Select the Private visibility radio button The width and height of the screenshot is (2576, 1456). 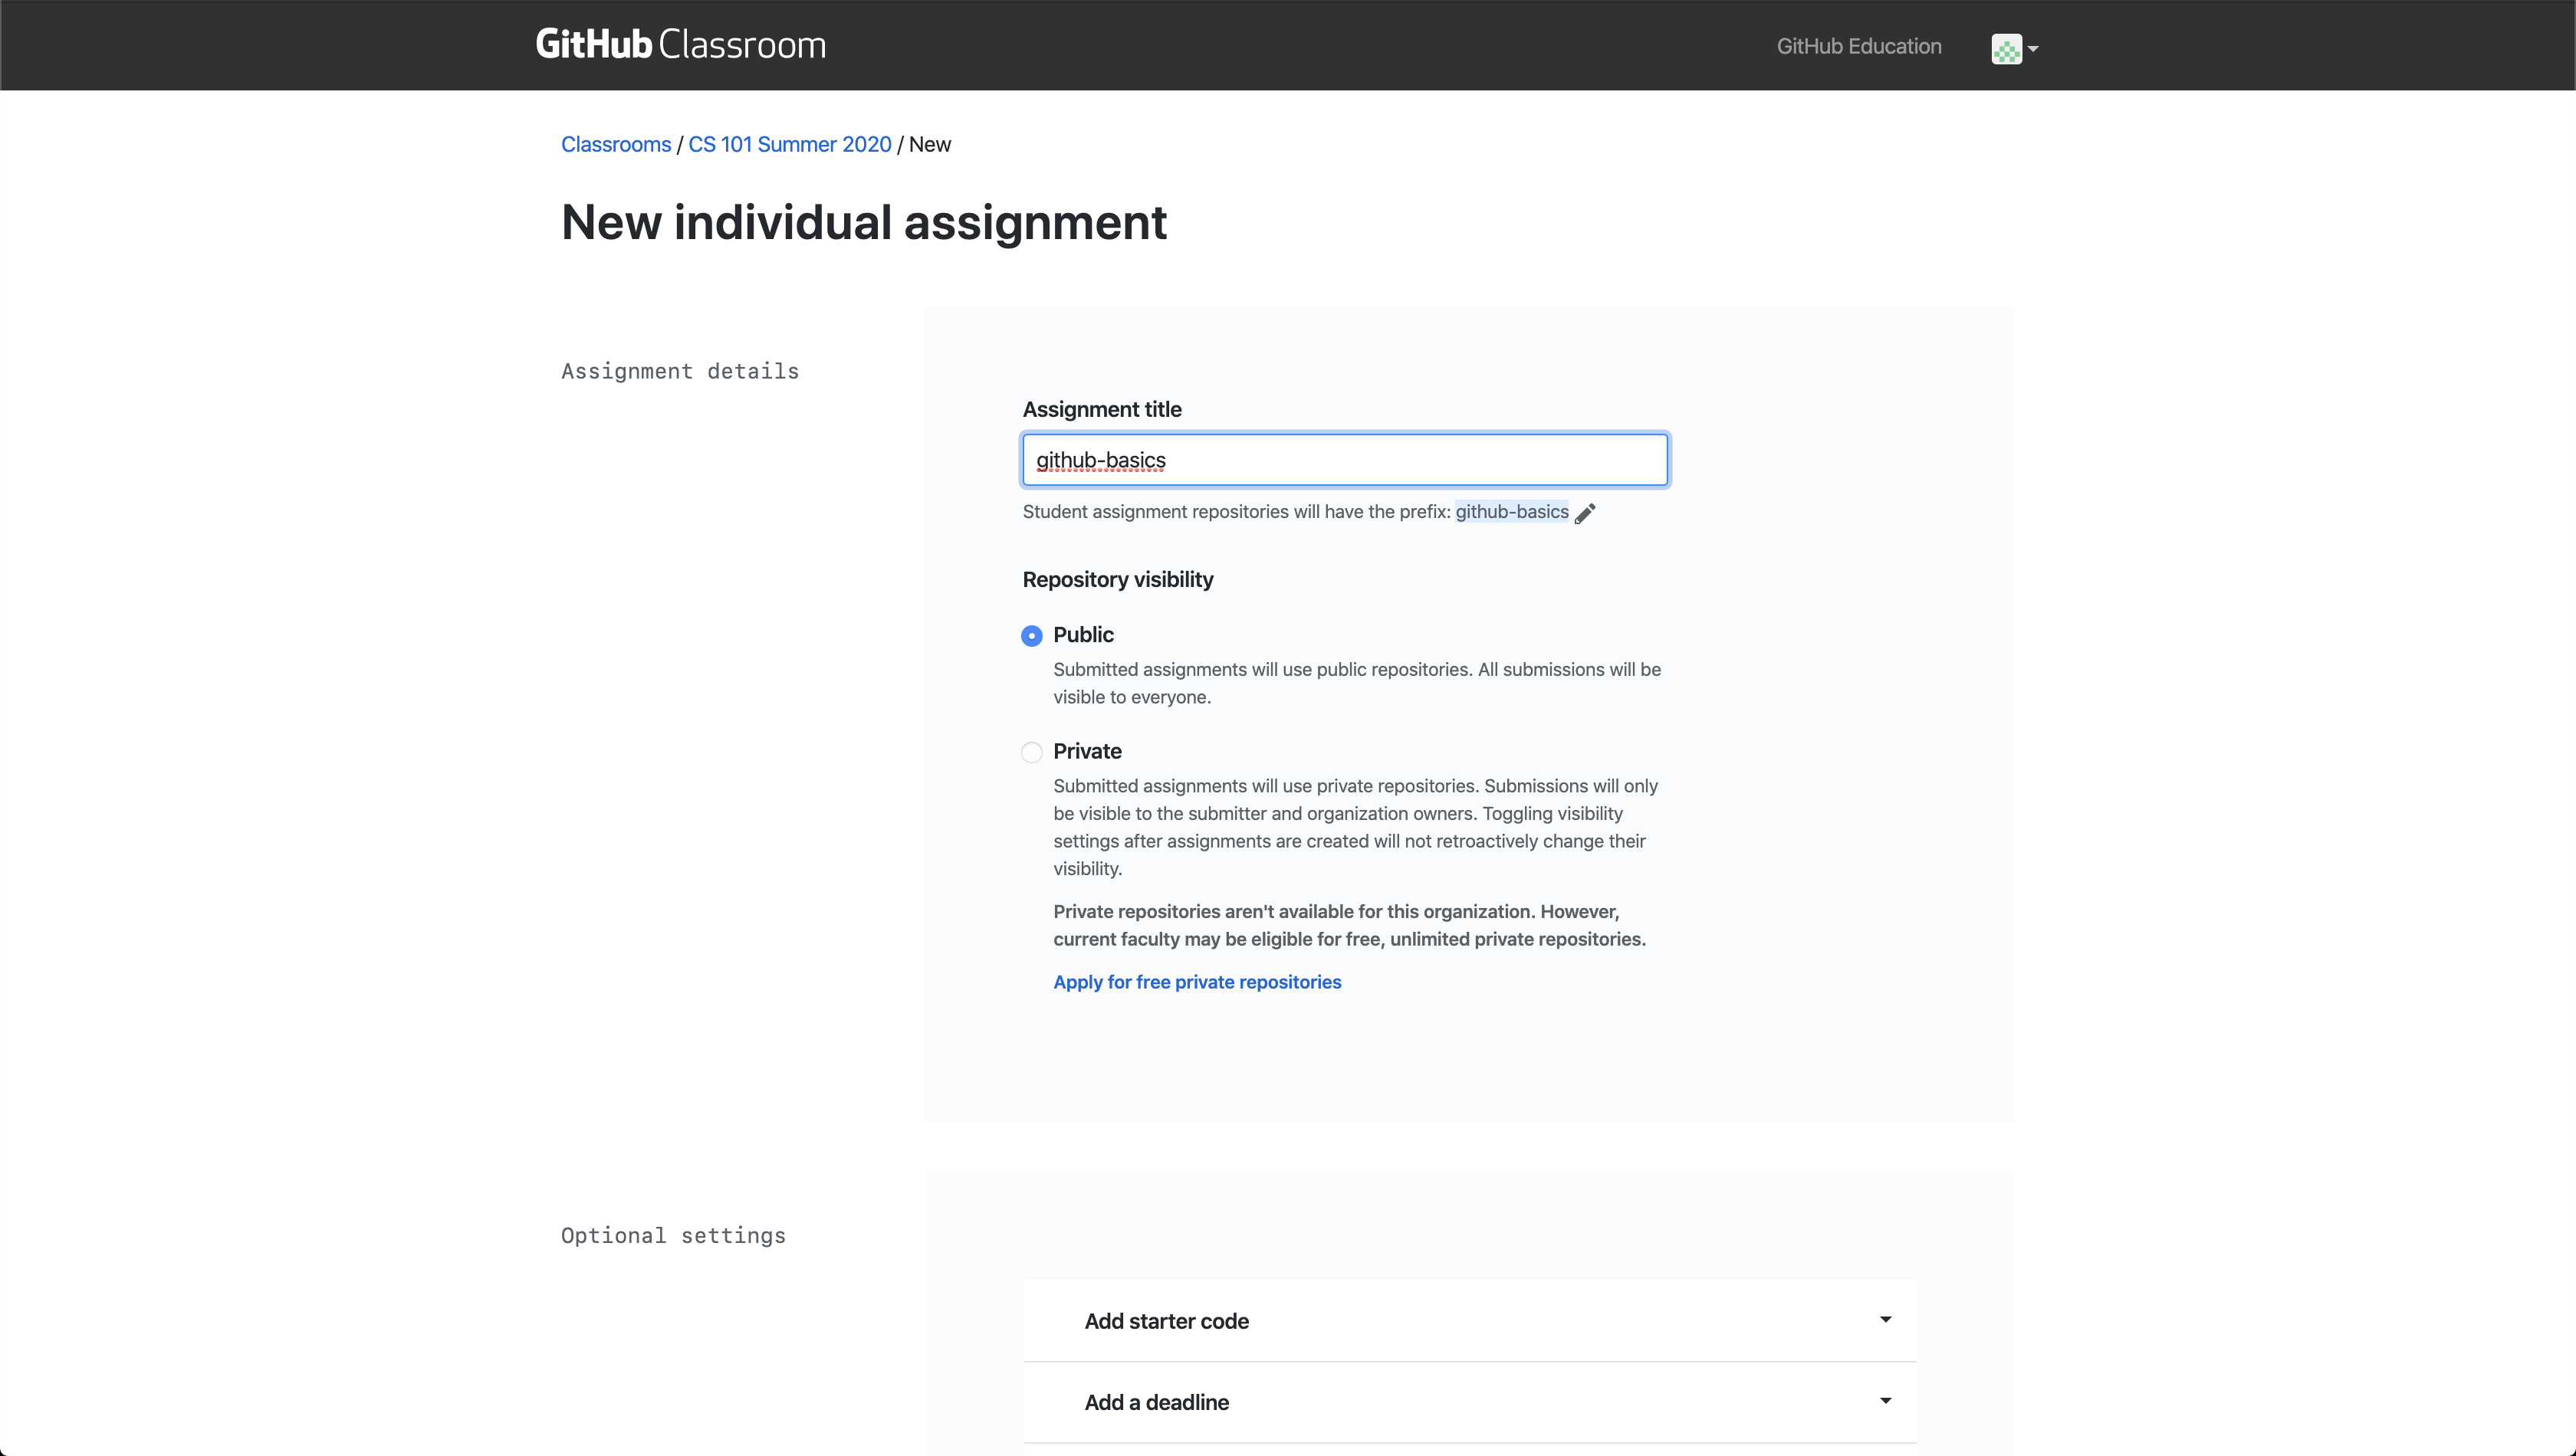(1031, 752)
